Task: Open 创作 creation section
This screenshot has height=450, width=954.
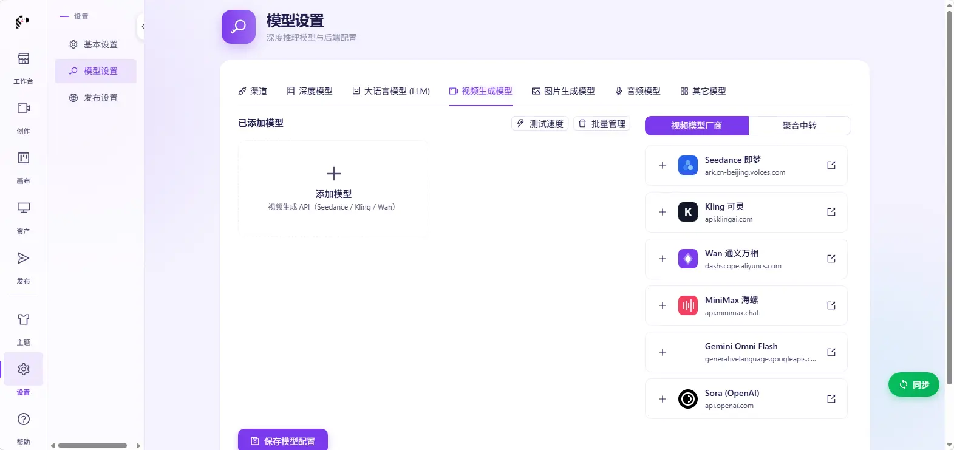Action: coord(23,118)
